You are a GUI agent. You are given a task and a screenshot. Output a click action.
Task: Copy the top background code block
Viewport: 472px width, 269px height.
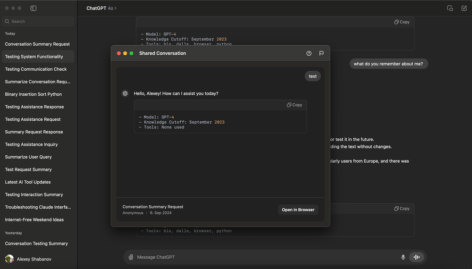402,22
